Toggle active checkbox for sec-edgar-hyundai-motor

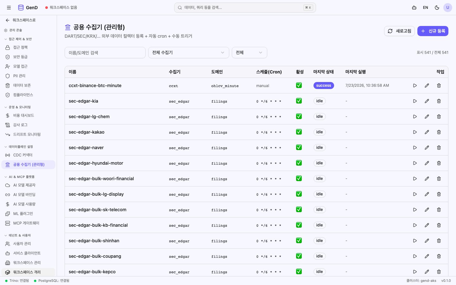point(299,163)
